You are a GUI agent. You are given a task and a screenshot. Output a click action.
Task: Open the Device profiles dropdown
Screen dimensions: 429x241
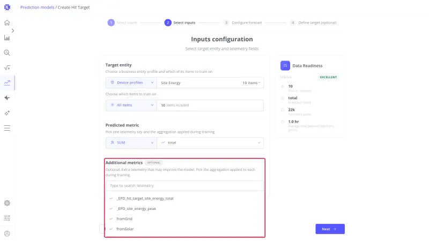click(x=131, y=83)
